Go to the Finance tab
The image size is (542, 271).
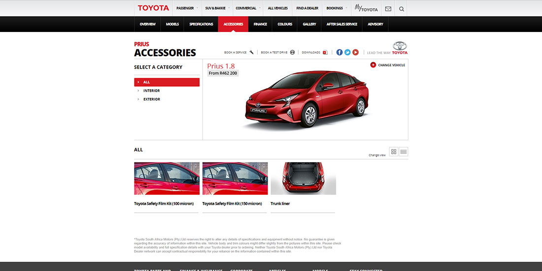click(x=260, y=24)
